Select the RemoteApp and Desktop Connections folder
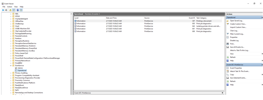This screenshot has height=100, width=263. coord(29,93)
